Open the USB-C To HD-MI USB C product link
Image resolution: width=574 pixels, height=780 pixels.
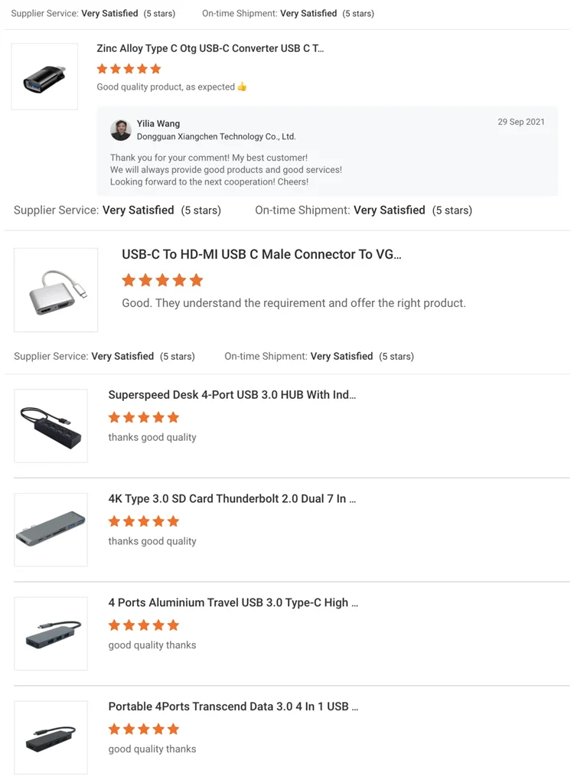click(261, 255)
